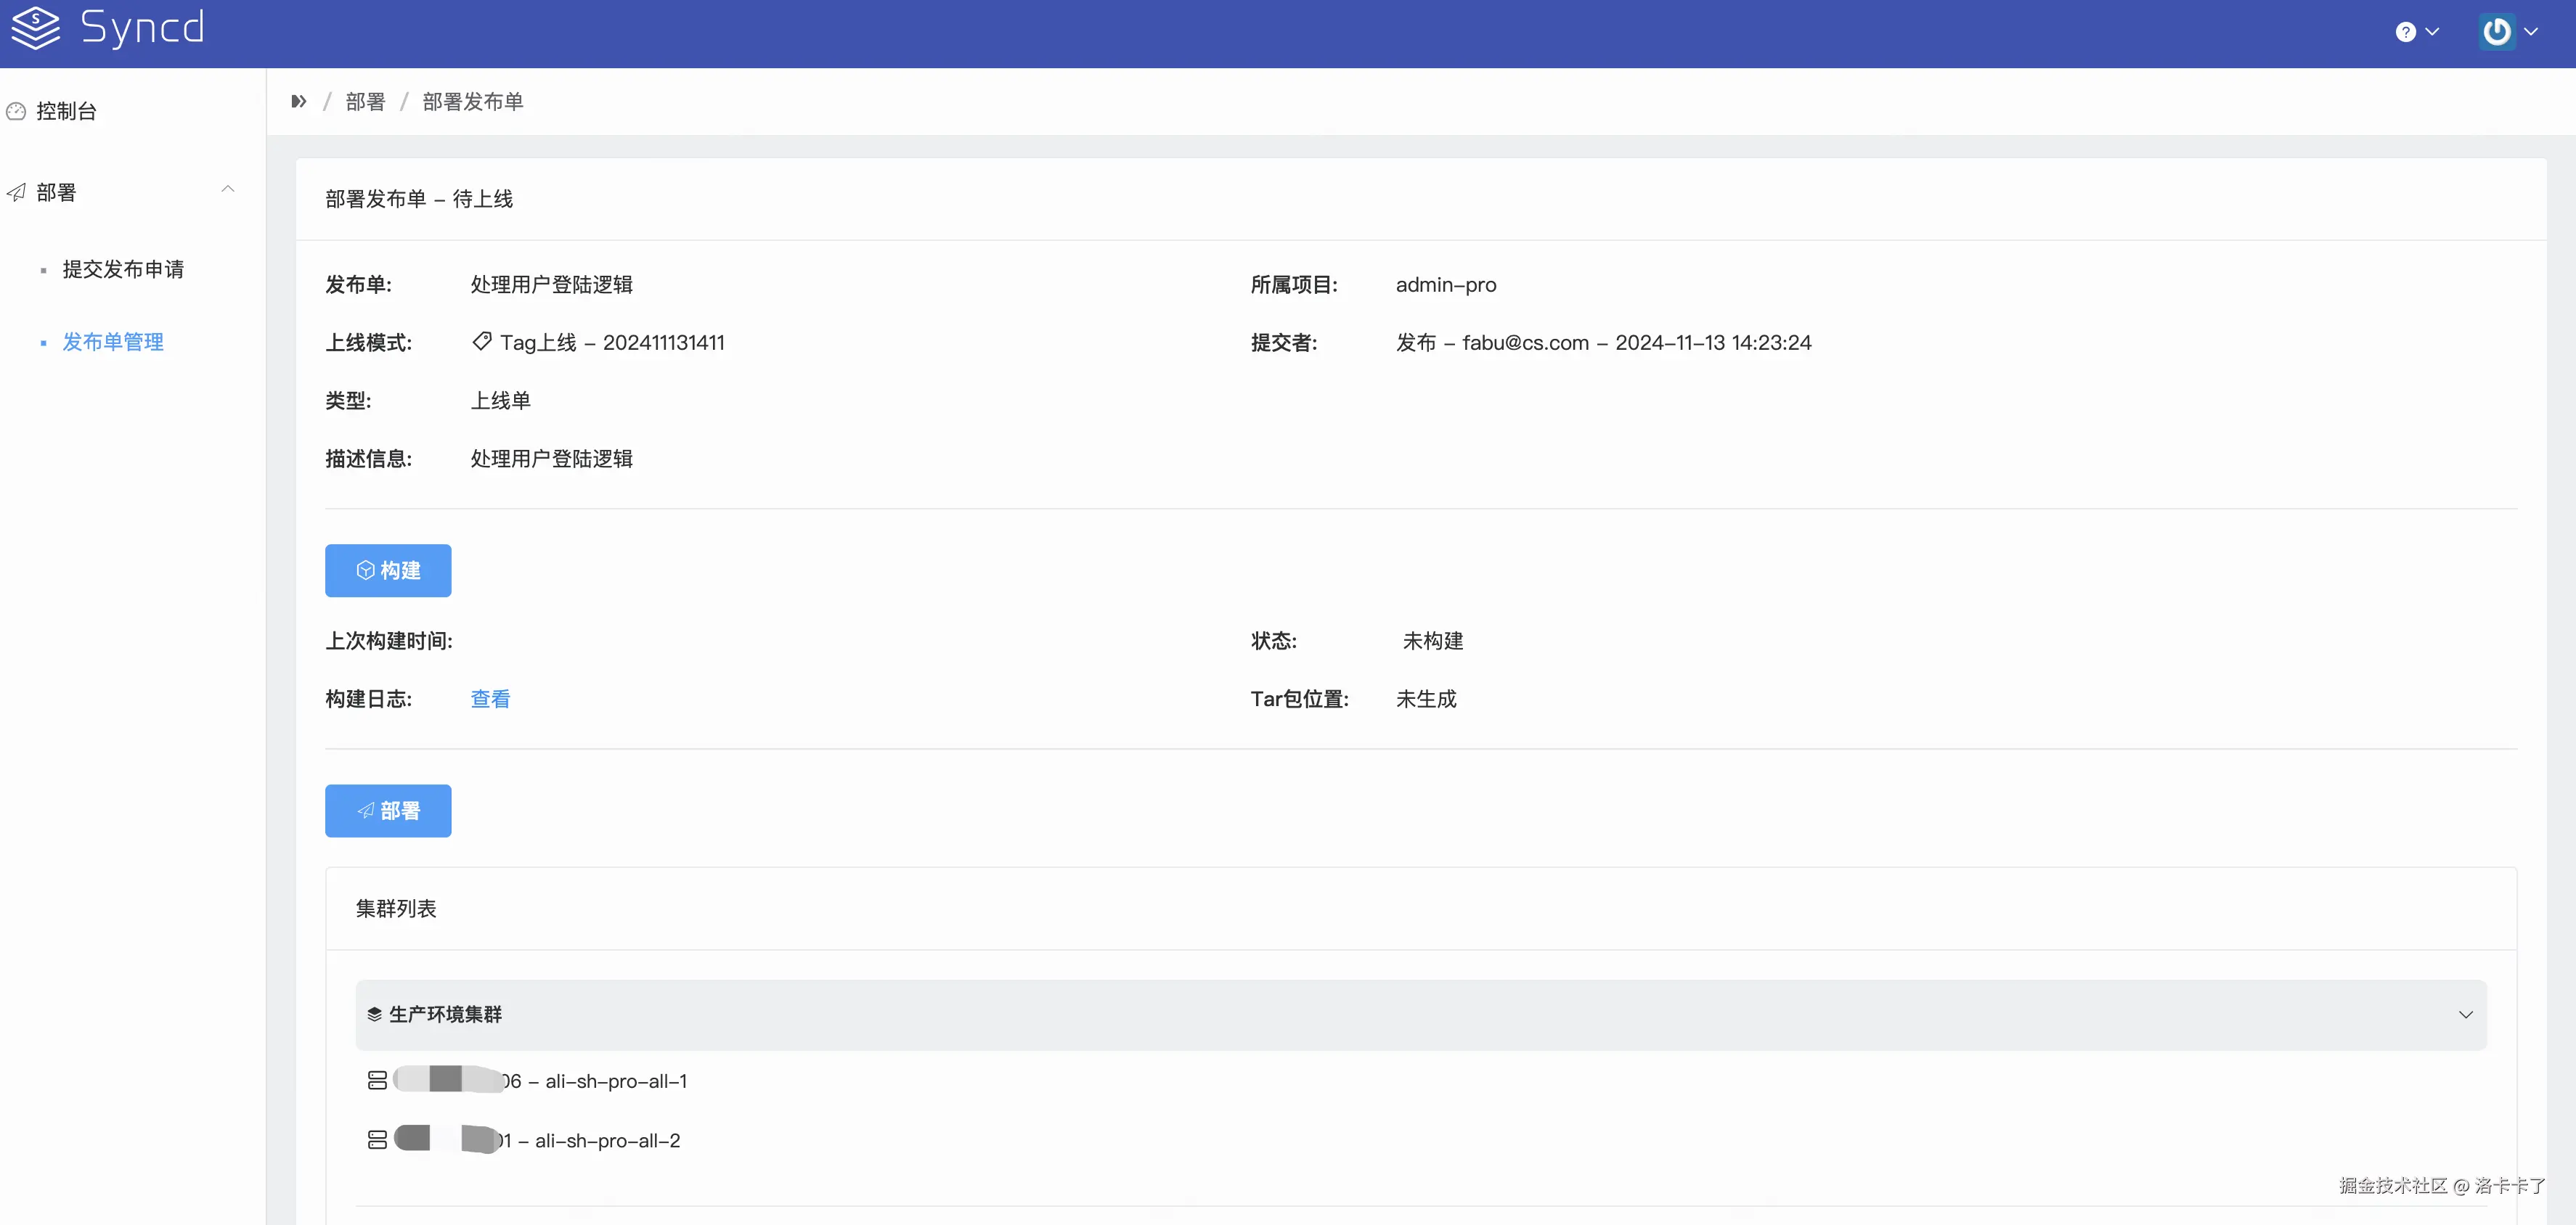
Task: Open the user account dropdown chevron
Action: pos(2531,32)
